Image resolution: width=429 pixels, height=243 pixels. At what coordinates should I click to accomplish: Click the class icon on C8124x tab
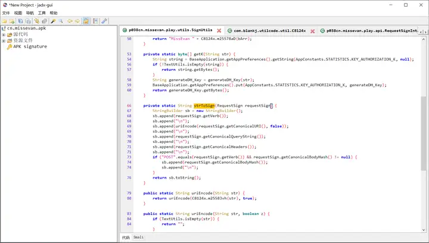coord(230,31)
